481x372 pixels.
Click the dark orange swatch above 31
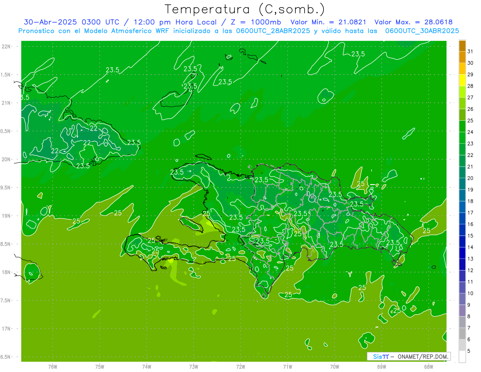tap(462, 46)
